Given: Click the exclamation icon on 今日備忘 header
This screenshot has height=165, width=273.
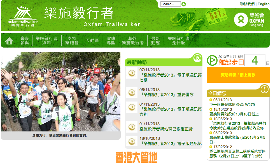Looking at the screenshot, I should click(x=265, y=89).
